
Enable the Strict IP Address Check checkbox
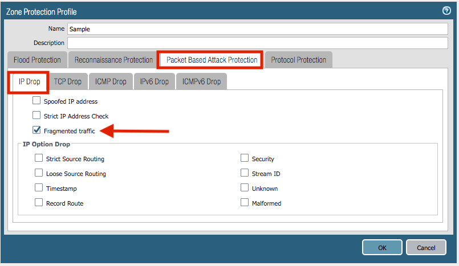point(36,115)
